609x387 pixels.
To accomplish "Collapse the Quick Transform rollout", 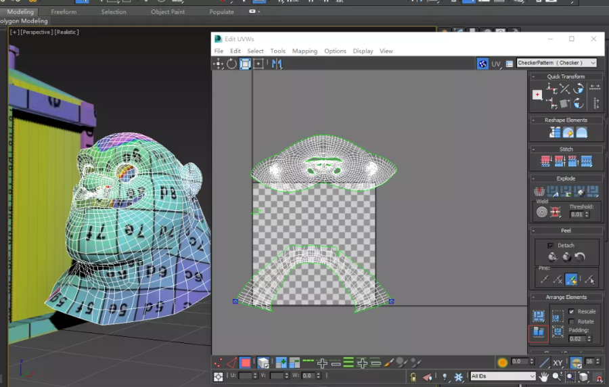I will point(566,76).
